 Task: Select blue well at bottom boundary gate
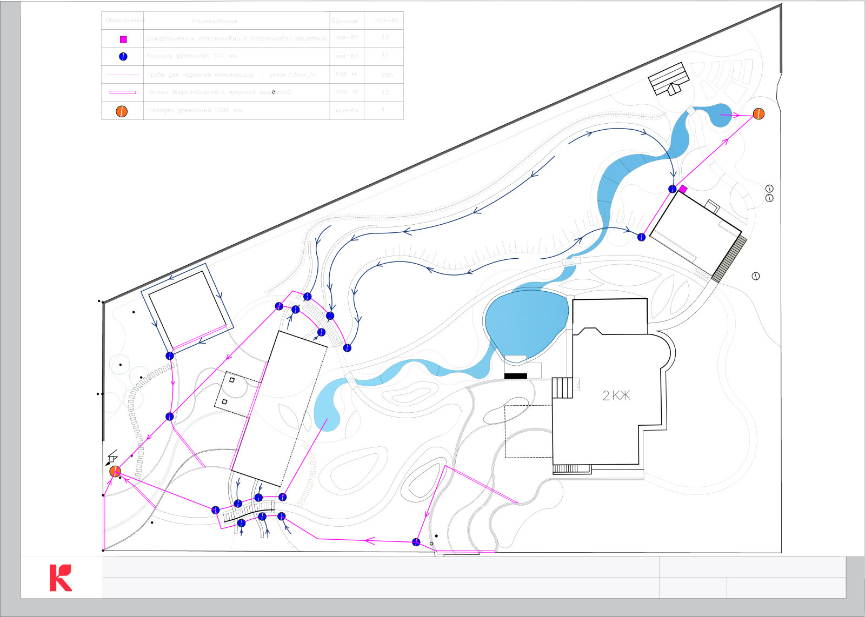pyautogui.click(x=416, y=542)
